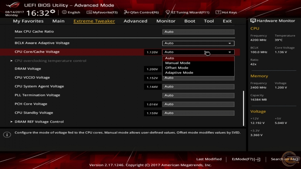Click the 4200 MHz CPU frequency reading
Viewport: 301px width, 169px height.
[258, 40]
